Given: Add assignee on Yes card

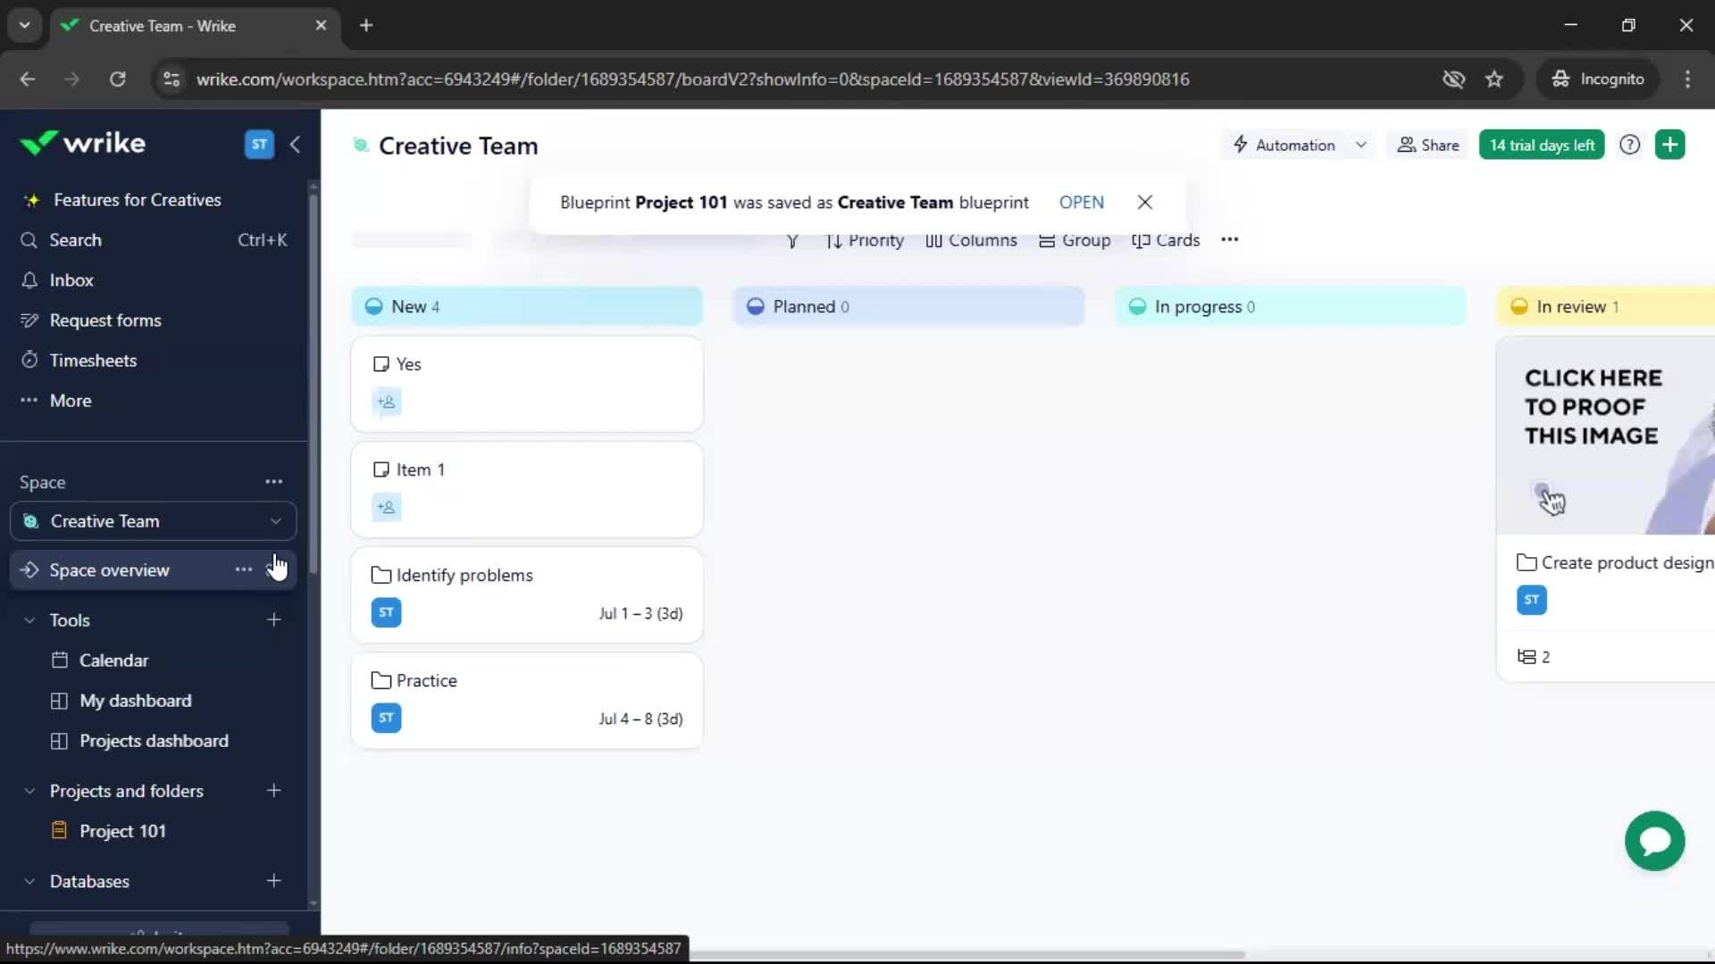Looking at the screenshot, I should 386,402.
